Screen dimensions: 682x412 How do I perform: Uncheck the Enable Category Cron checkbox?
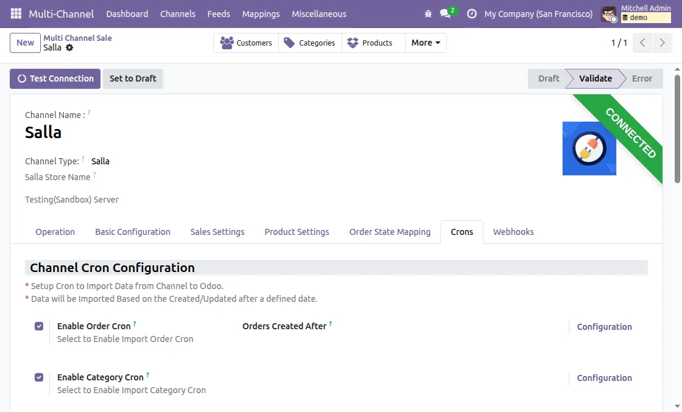click(x=39, y=377)
